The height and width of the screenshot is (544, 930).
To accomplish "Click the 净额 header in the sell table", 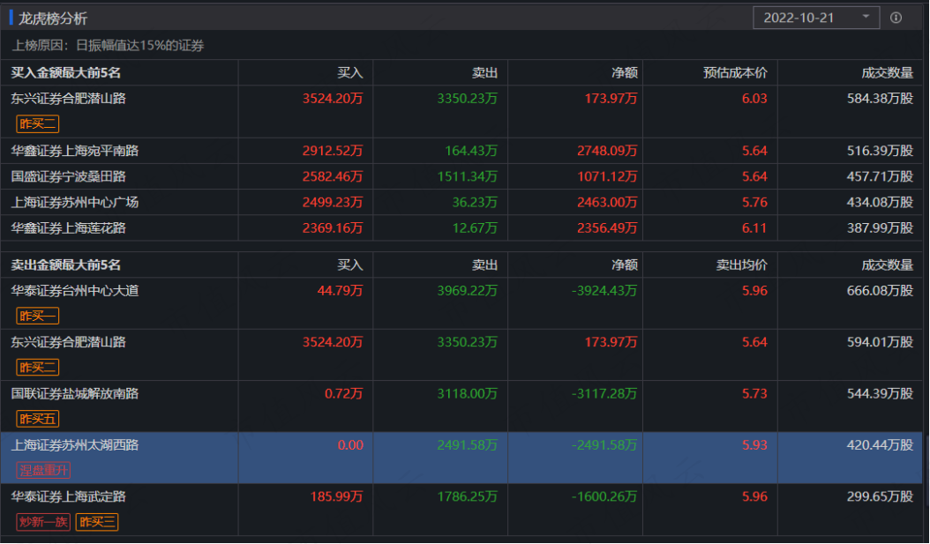I will click(625, 265).
